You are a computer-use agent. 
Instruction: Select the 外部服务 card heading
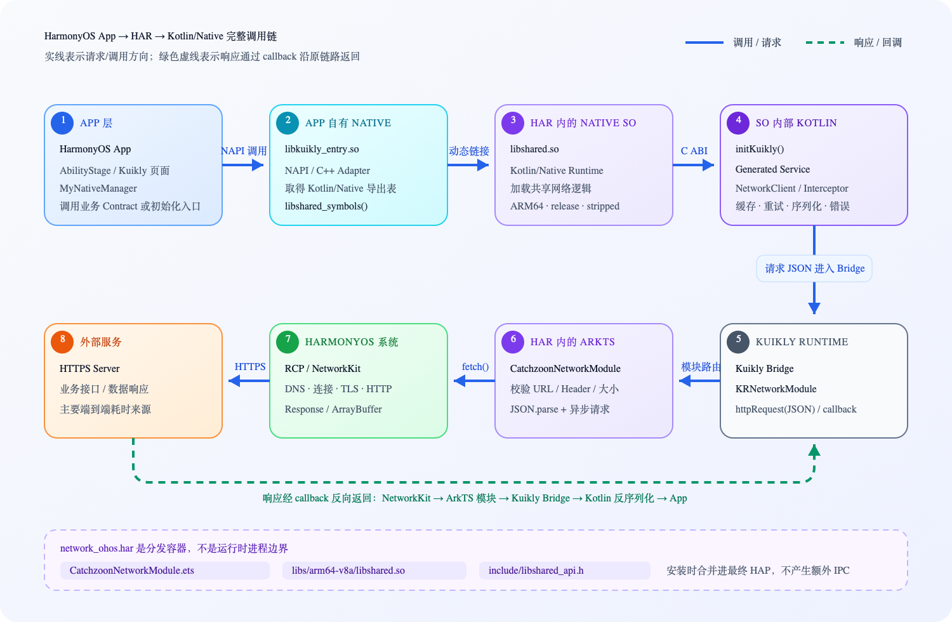pos(101,342)
